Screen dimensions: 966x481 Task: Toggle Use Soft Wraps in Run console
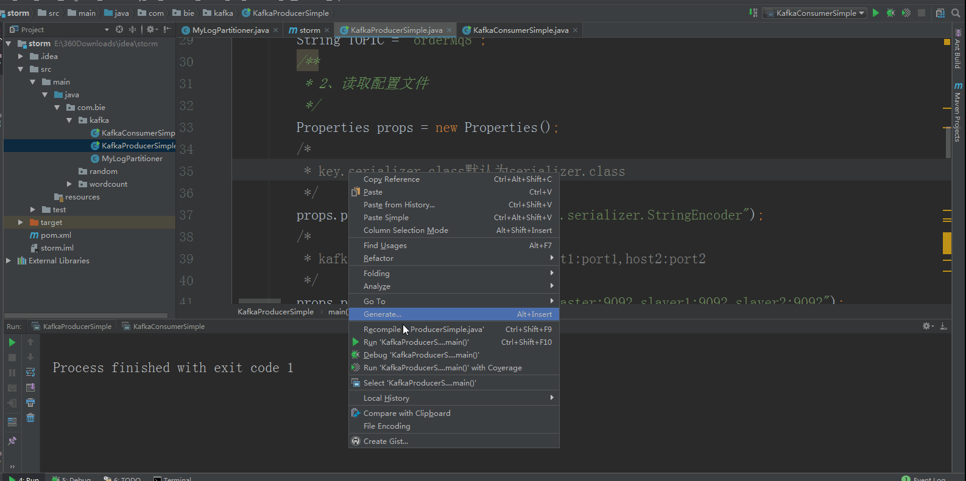coord(30,372)
